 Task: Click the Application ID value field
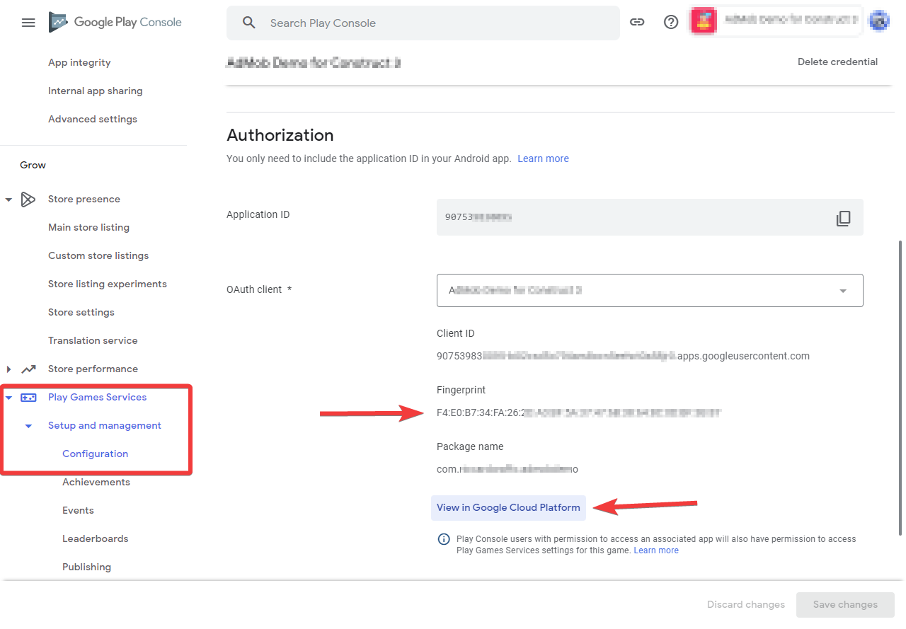(650, 217)
